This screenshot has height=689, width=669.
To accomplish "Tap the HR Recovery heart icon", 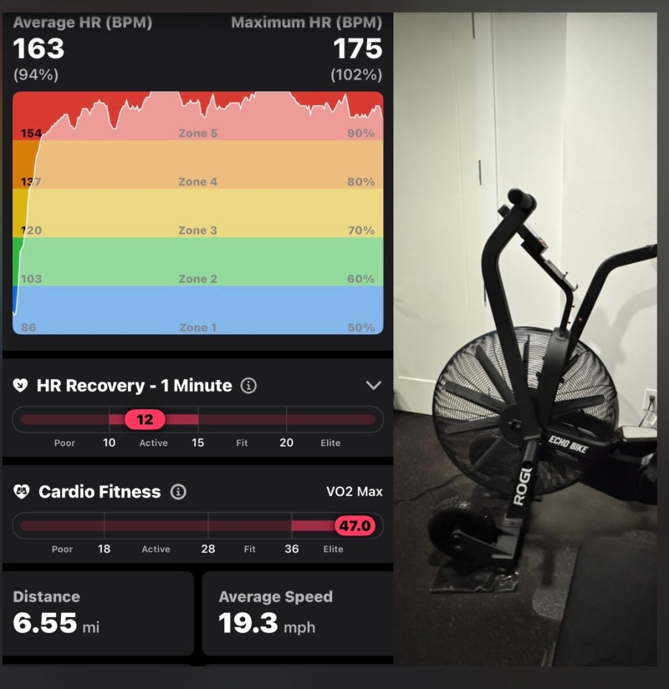I will [21, 385].
